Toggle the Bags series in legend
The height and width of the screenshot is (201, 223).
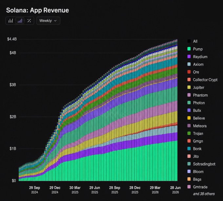coord(194,179)
